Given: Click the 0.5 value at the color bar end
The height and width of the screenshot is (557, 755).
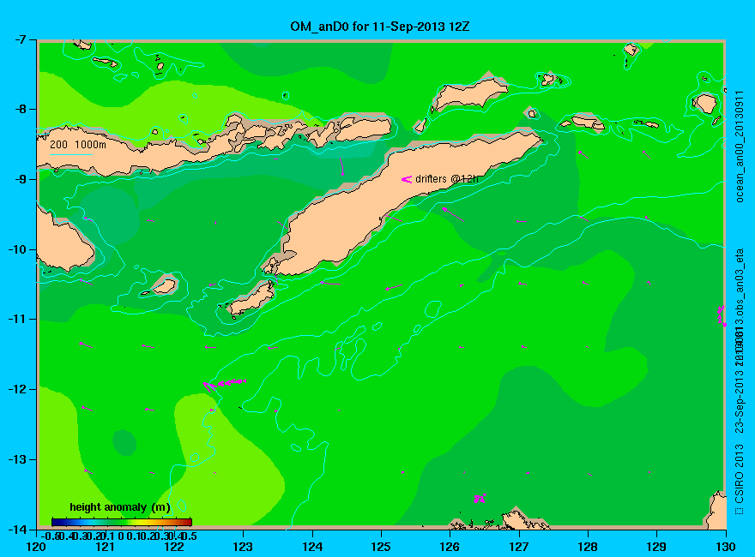Looking at the screenshot, I should click(x=190, y=536).
